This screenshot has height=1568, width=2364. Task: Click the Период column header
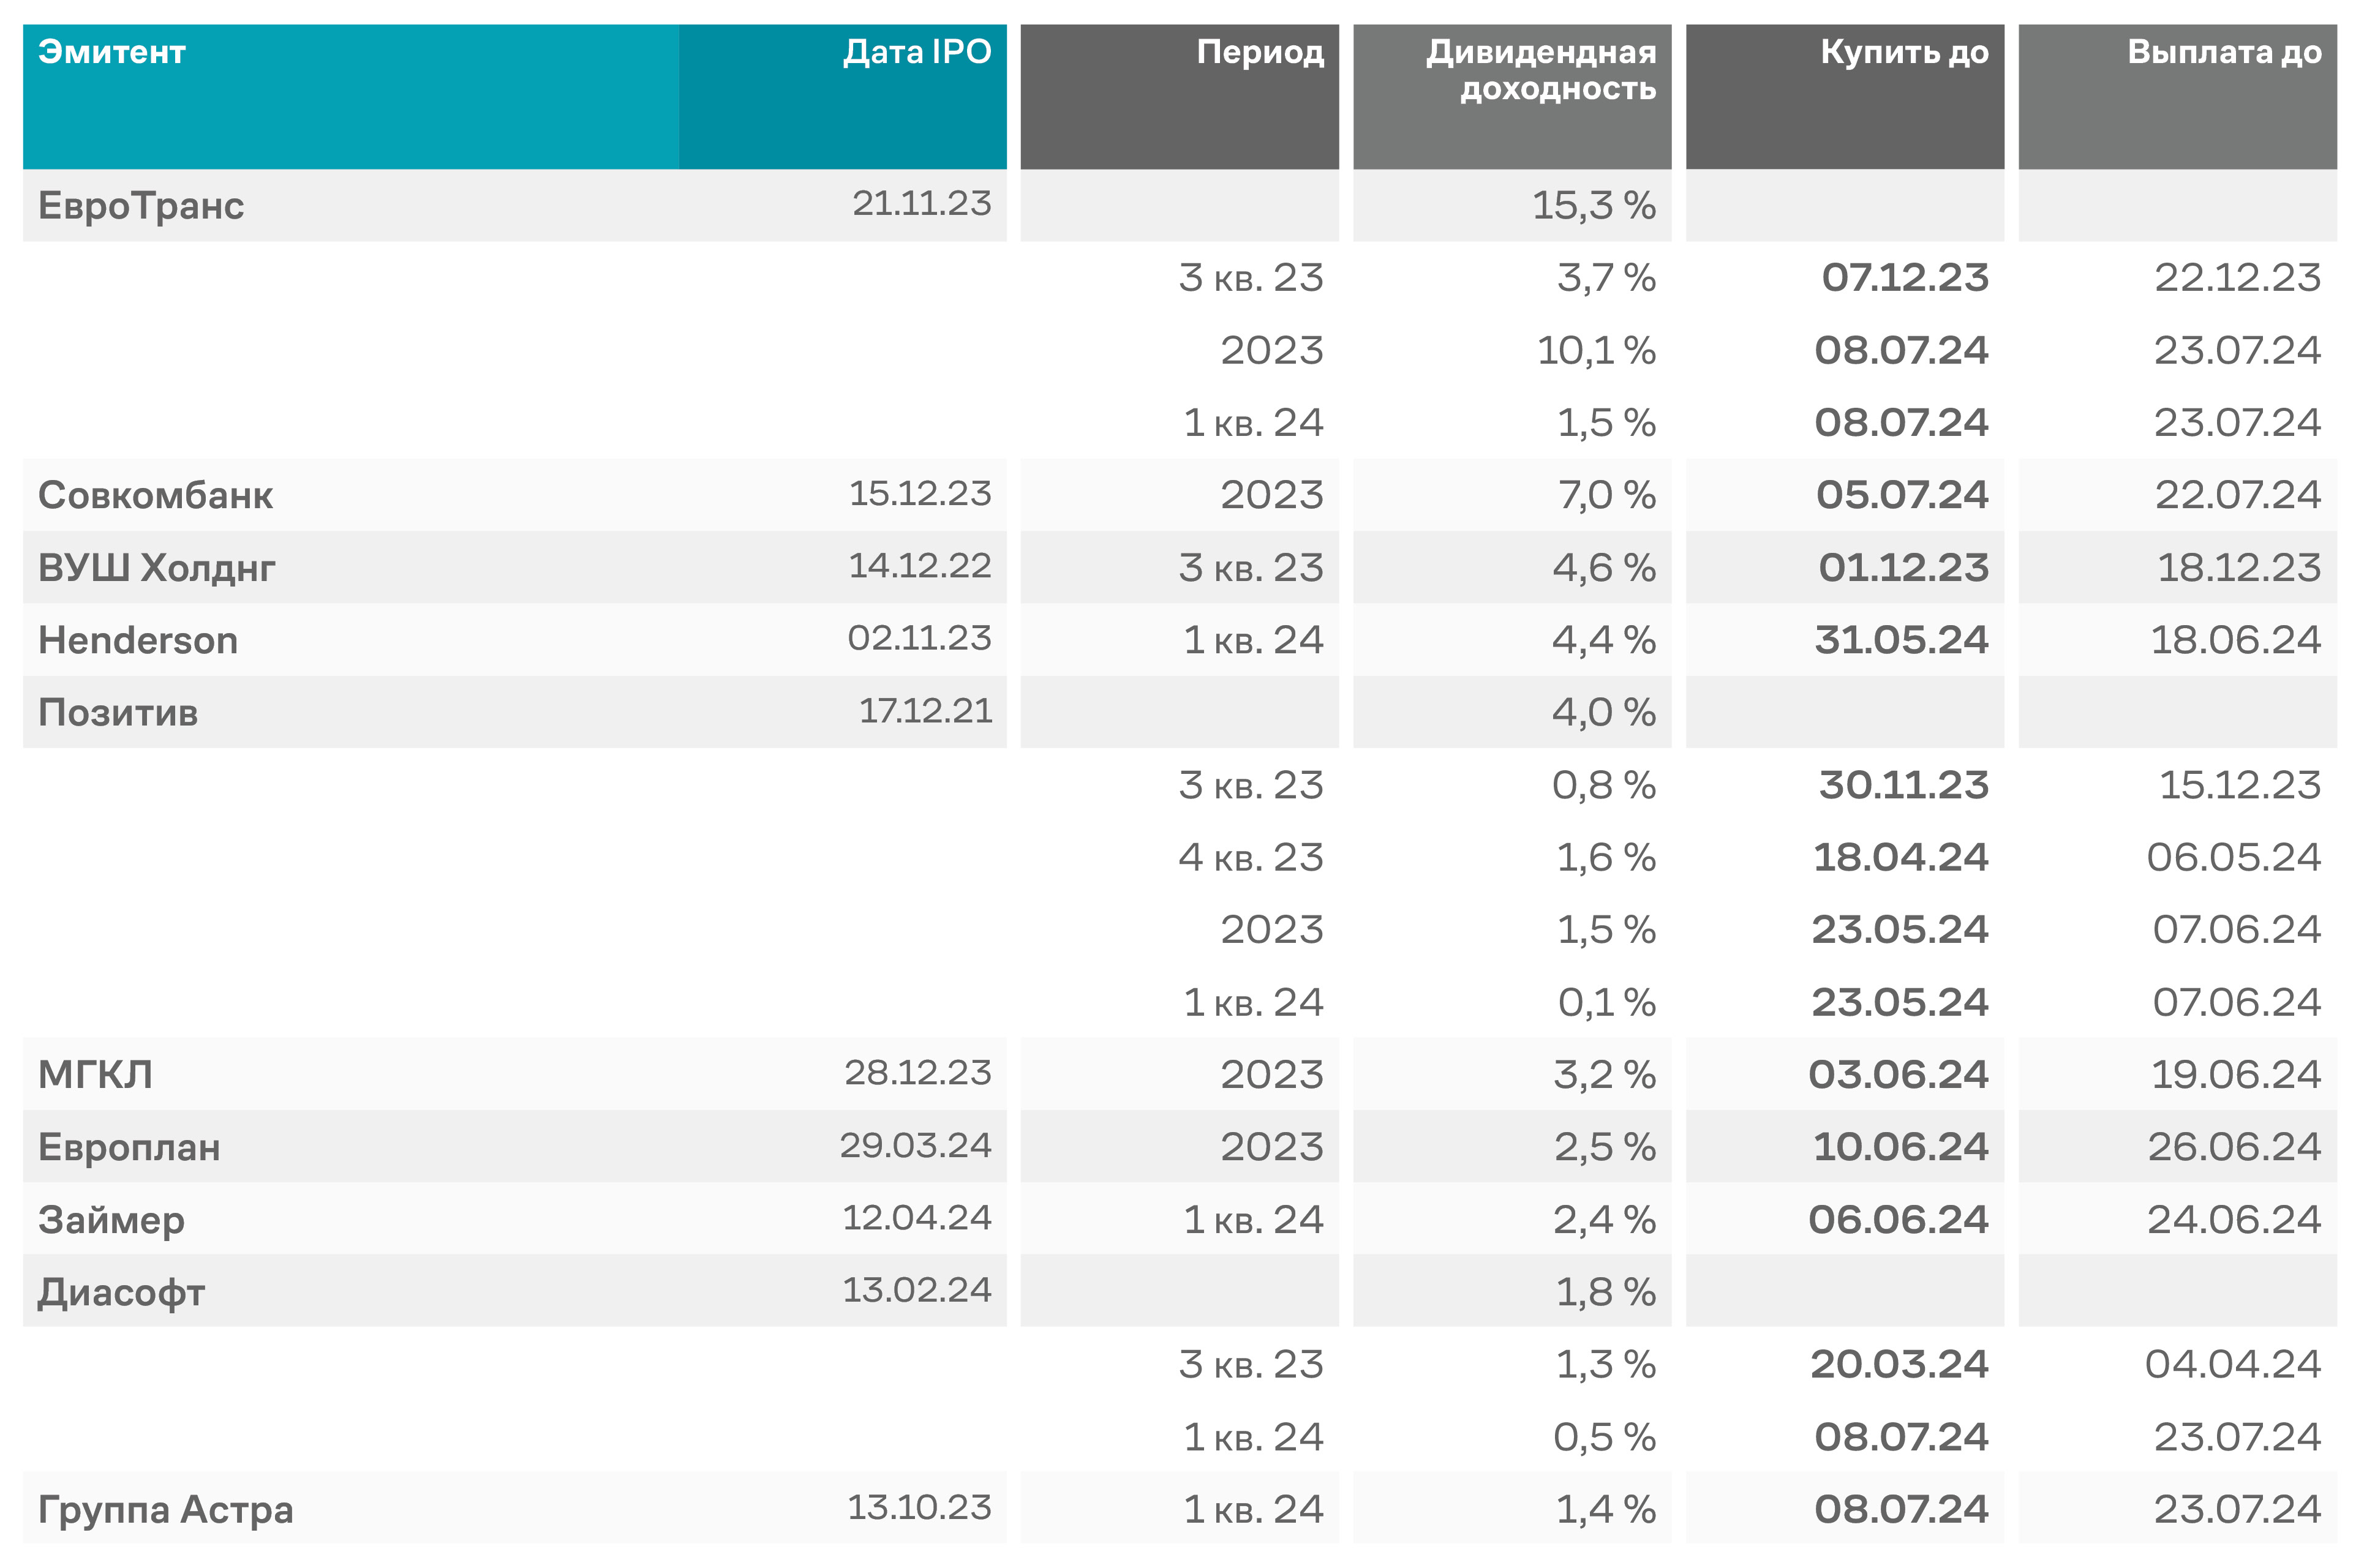tap(1259, 52)
